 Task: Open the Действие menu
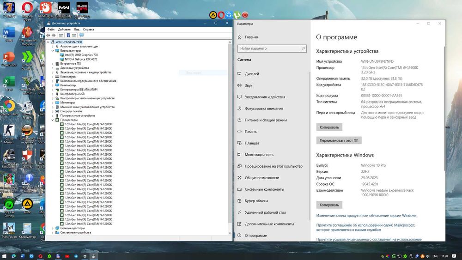(64, 29)
